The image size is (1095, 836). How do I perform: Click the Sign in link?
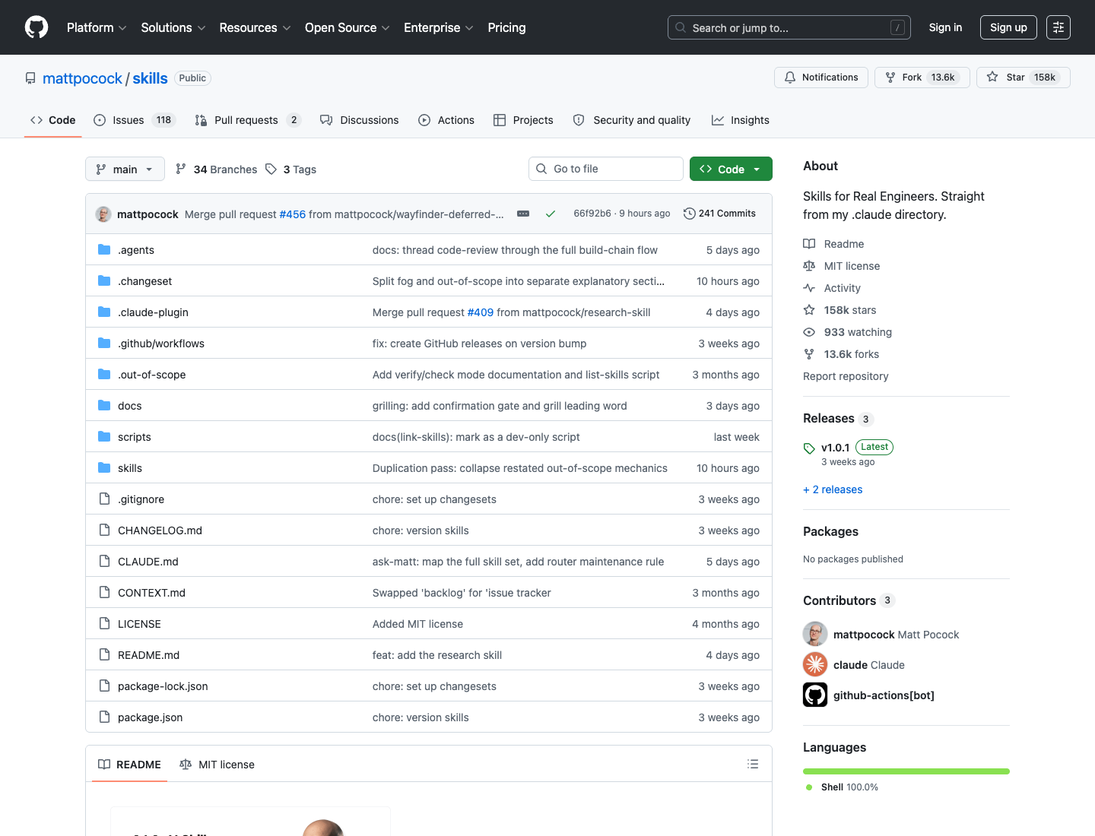[x=945, y=27]
